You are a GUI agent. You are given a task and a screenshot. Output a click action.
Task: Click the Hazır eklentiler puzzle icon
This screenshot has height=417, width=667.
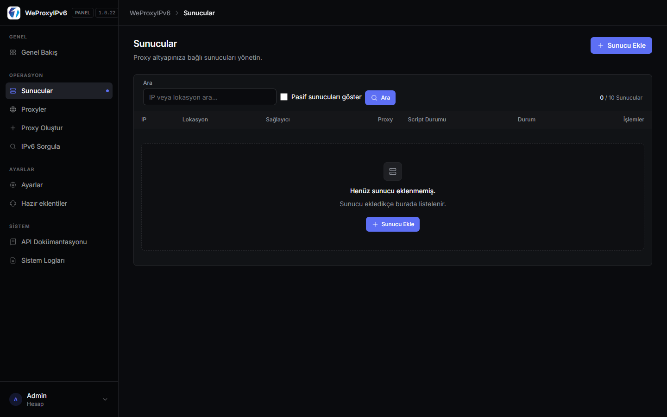point(13,203)
